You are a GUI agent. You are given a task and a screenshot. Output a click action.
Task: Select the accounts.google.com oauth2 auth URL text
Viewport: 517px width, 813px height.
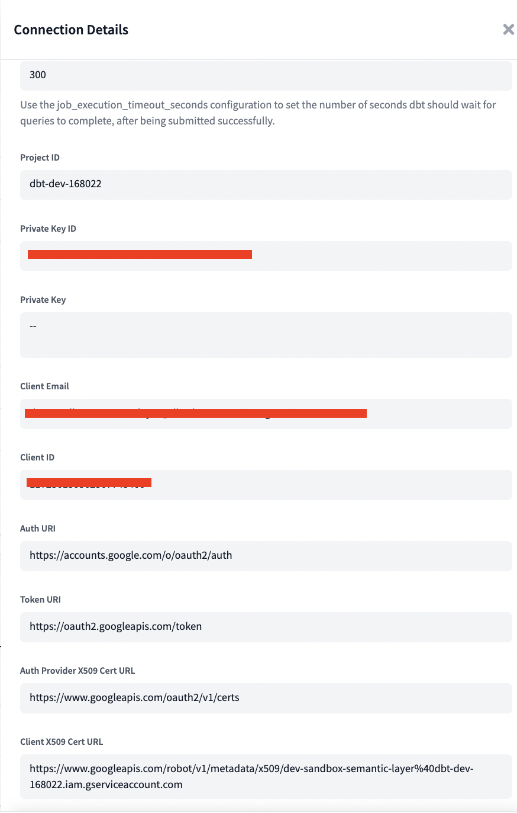coord(130,556)
